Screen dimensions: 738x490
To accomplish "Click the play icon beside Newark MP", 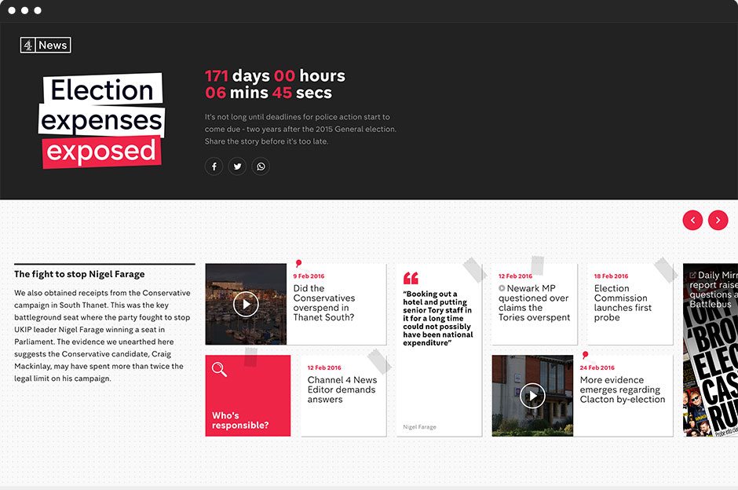I will (502, 288).
